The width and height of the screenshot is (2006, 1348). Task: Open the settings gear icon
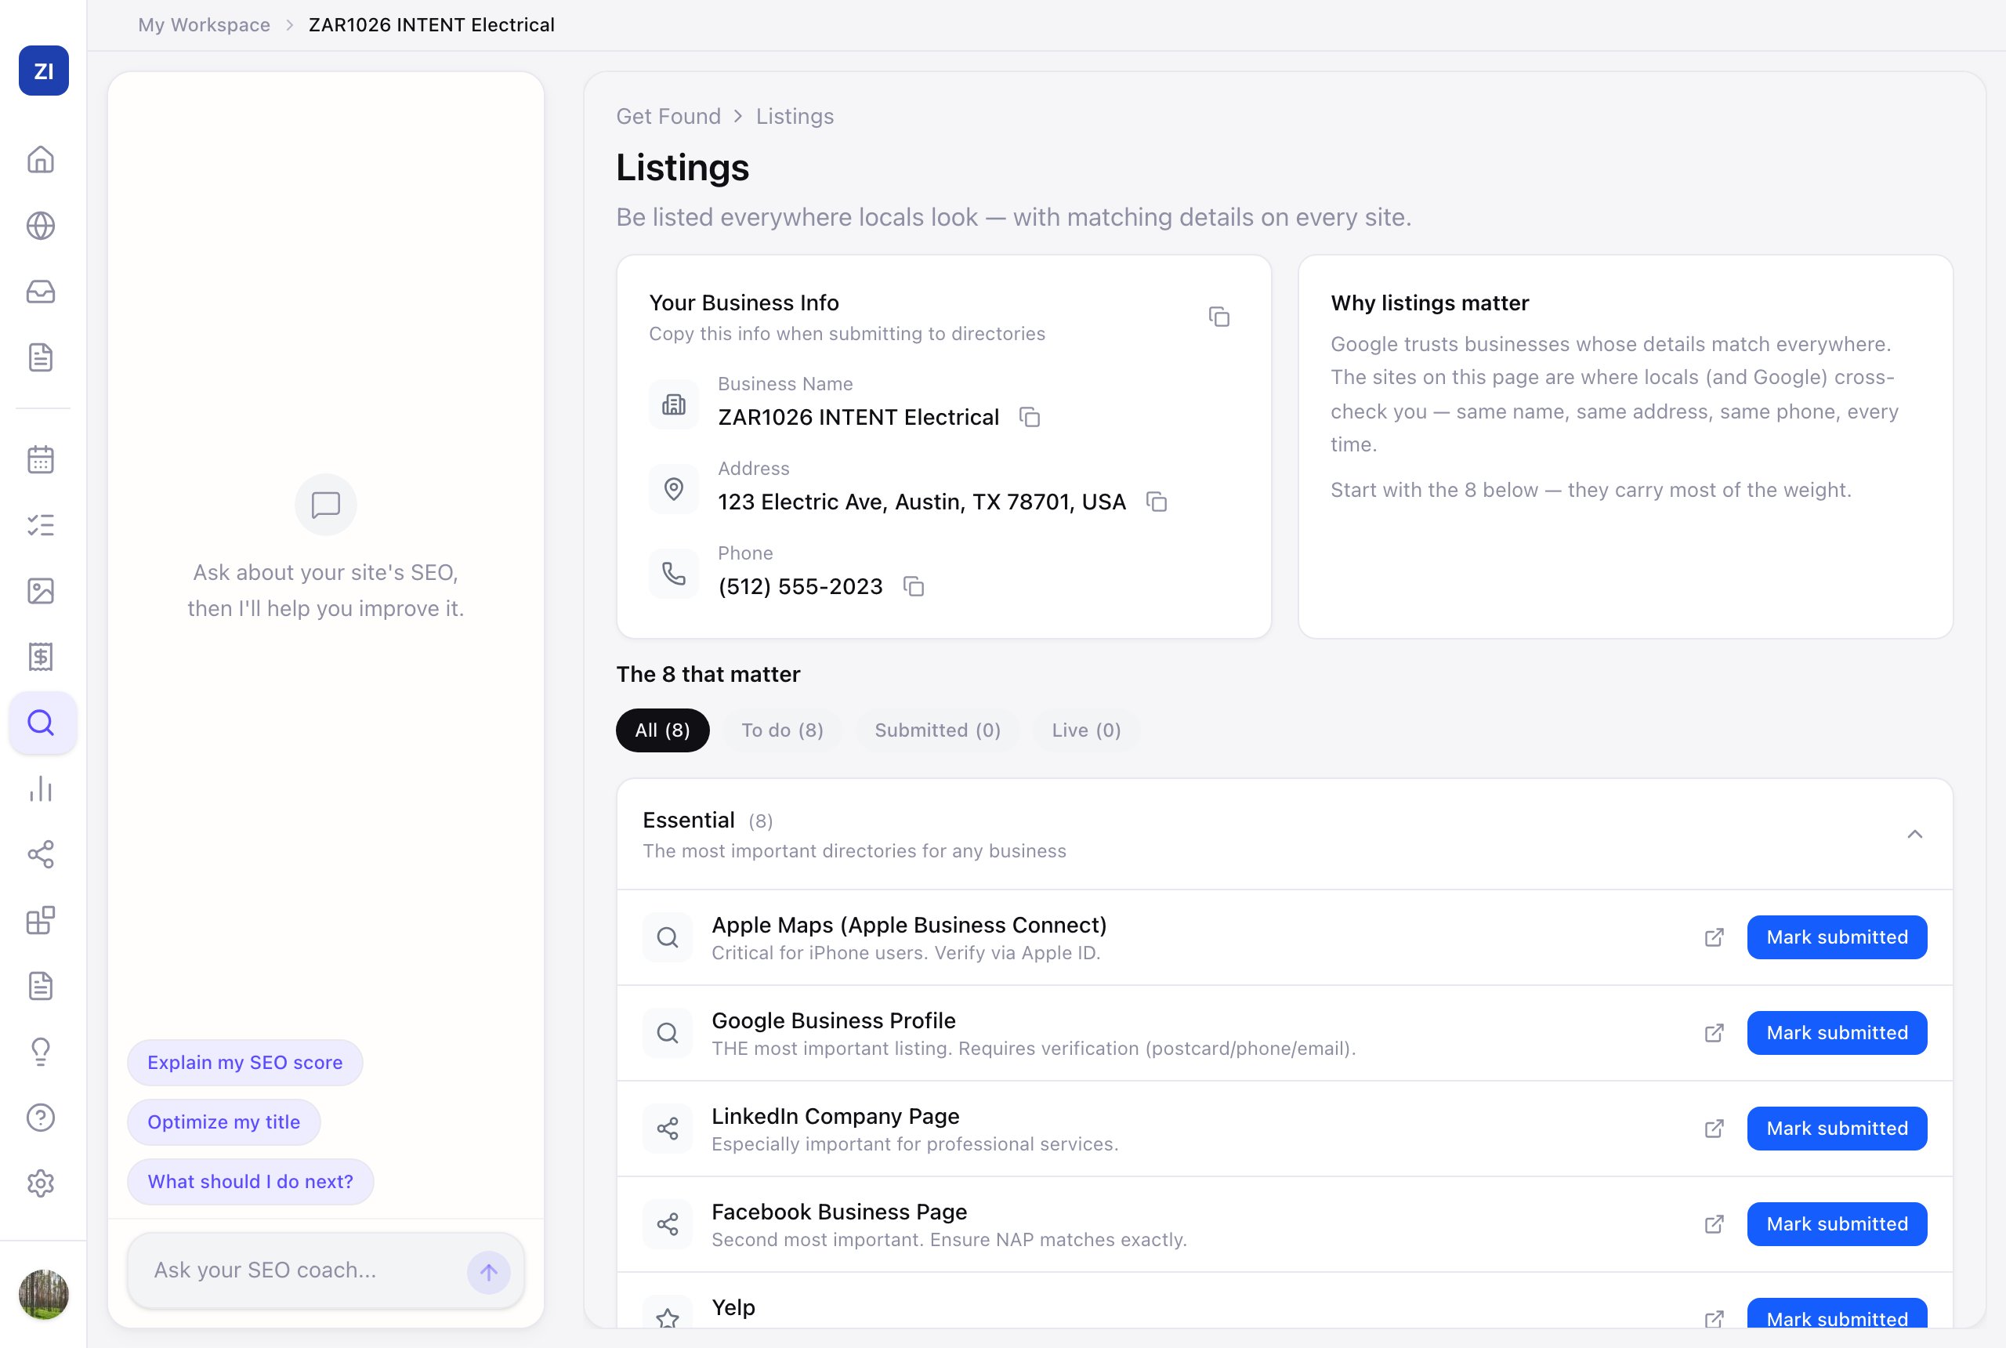point(41,1183)
